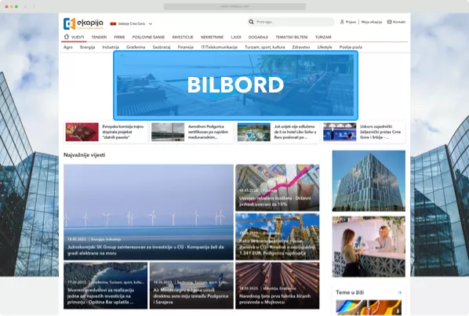469x316 pixels.
Task: Expand the Izdanje Crna Gora dropdown
Action: coord(151,24)
